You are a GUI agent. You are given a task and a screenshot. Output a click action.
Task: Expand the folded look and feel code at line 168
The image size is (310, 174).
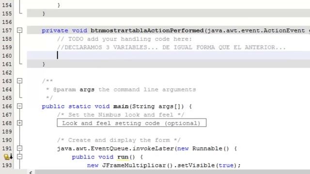[x=19, y=123]
